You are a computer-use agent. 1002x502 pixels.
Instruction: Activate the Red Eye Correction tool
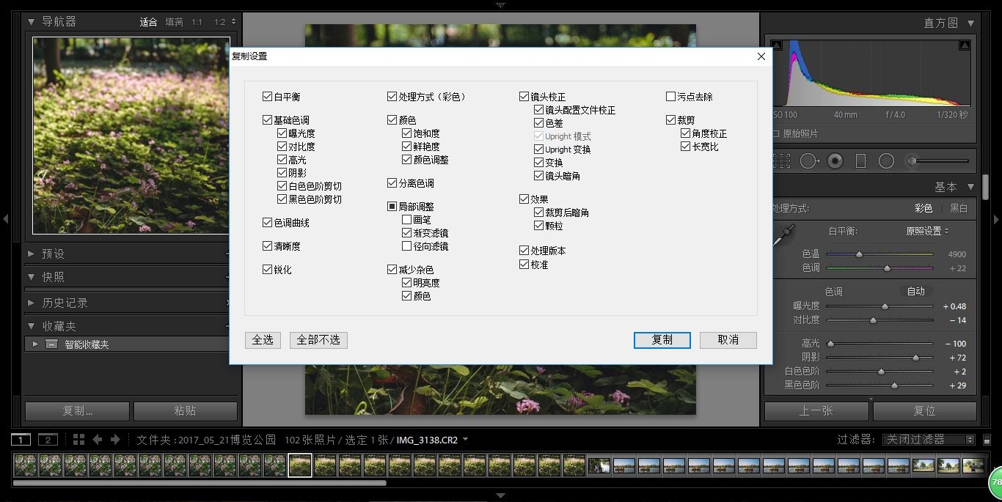coord(835,160)
